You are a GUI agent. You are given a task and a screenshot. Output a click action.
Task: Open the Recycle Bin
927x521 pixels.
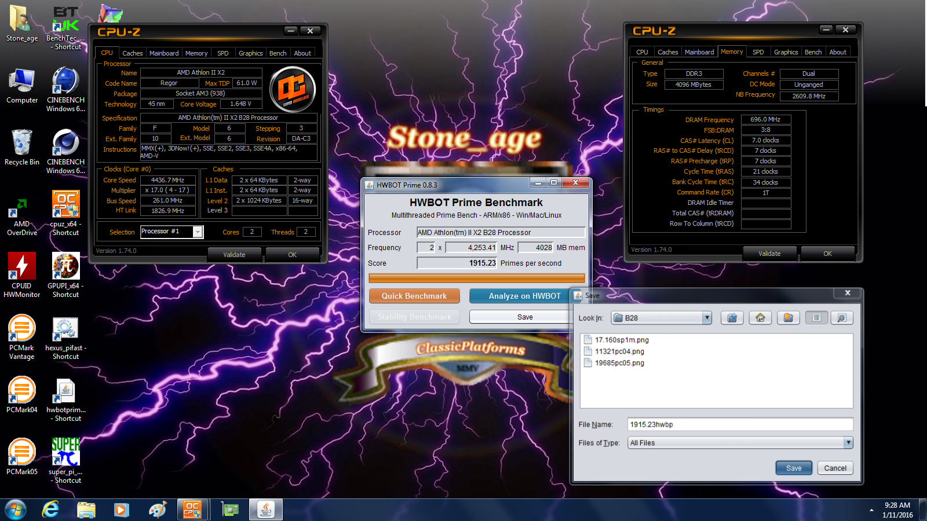(21, 148)
